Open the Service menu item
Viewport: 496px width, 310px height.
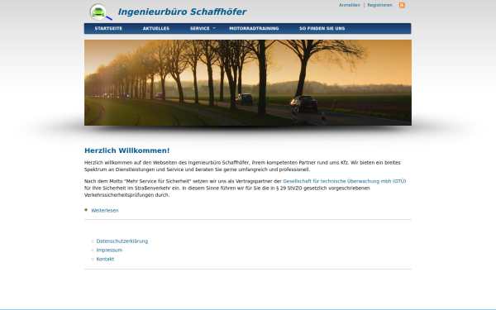coord(199,28)
